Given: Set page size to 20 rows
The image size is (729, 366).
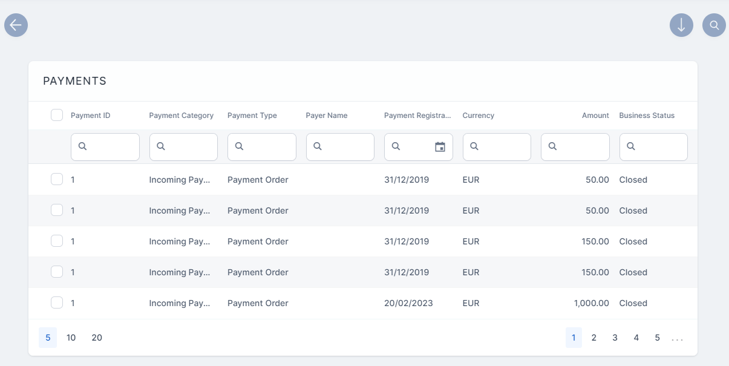Looking at the screenshot, I should [97, 338].
